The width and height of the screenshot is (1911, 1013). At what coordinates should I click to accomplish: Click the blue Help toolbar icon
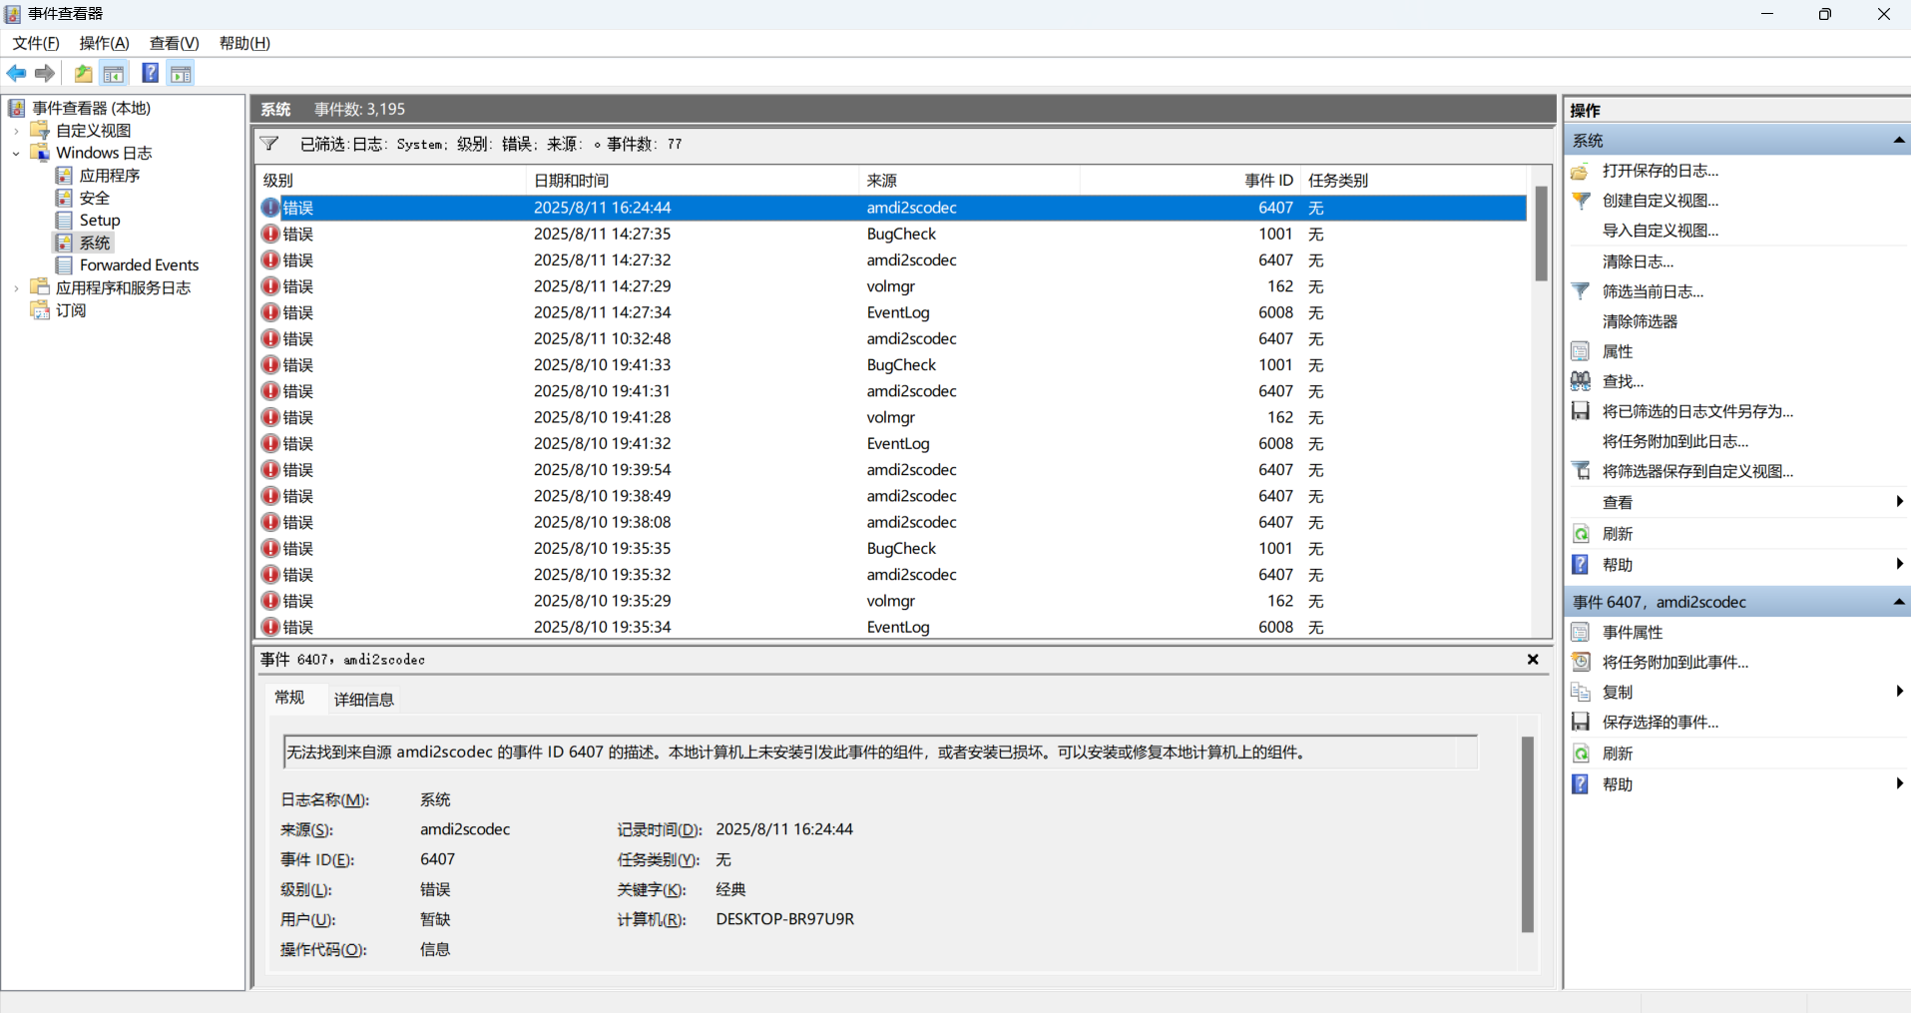click(150, 73)
